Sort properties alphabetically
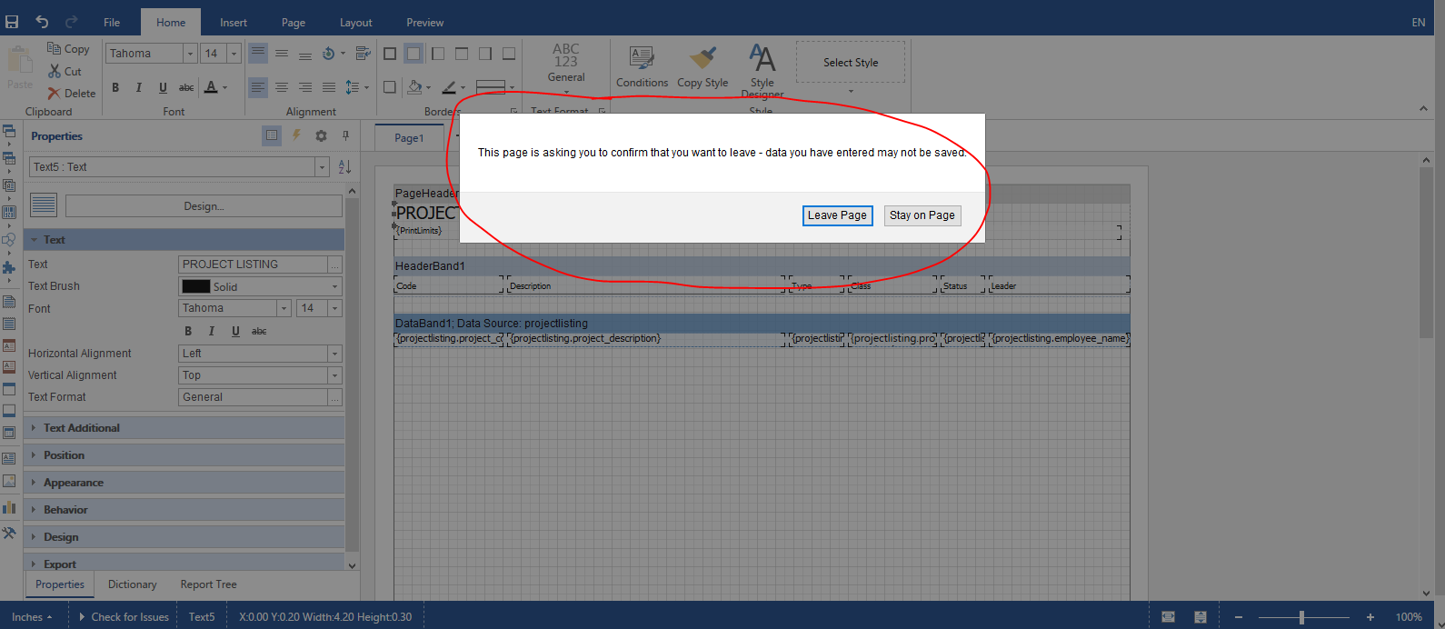This screenshot has width=1445, height=629. point(344,167)
